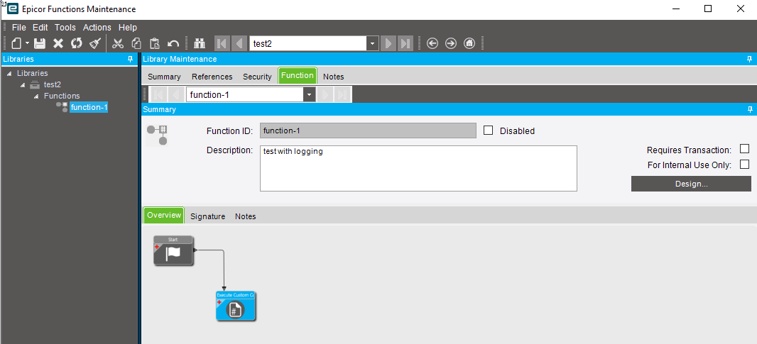The image size is (757, 344).
Task: Go to next library record
Action: coord(388,43)
